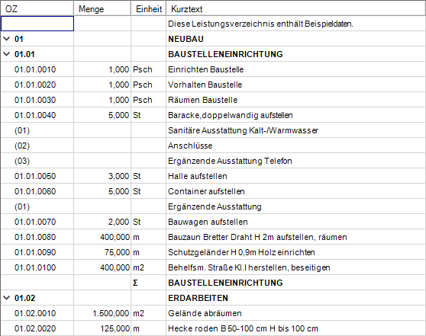Screen dimensions: 426x336
Task: Click the 01.01 OZ label
Action: point(24,54)
